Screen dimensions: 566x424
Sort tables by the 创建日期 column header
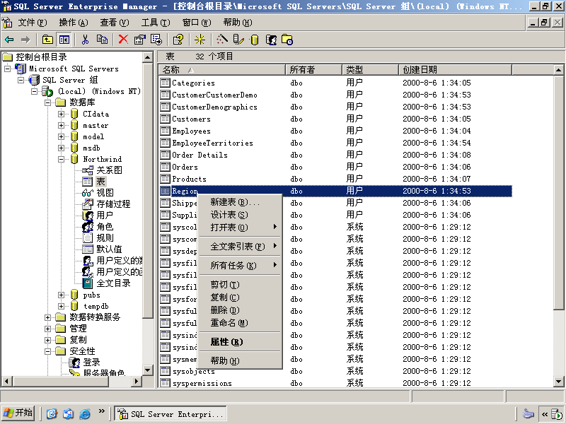(x=455, y=69)
